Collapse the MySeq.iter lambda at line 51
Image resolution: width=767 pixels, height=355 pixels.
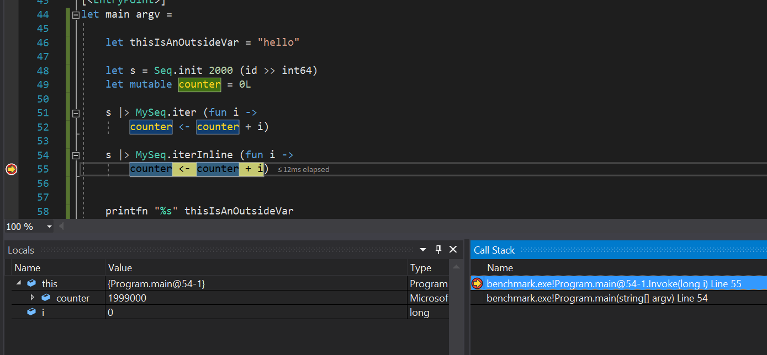[x=76, y=113]
